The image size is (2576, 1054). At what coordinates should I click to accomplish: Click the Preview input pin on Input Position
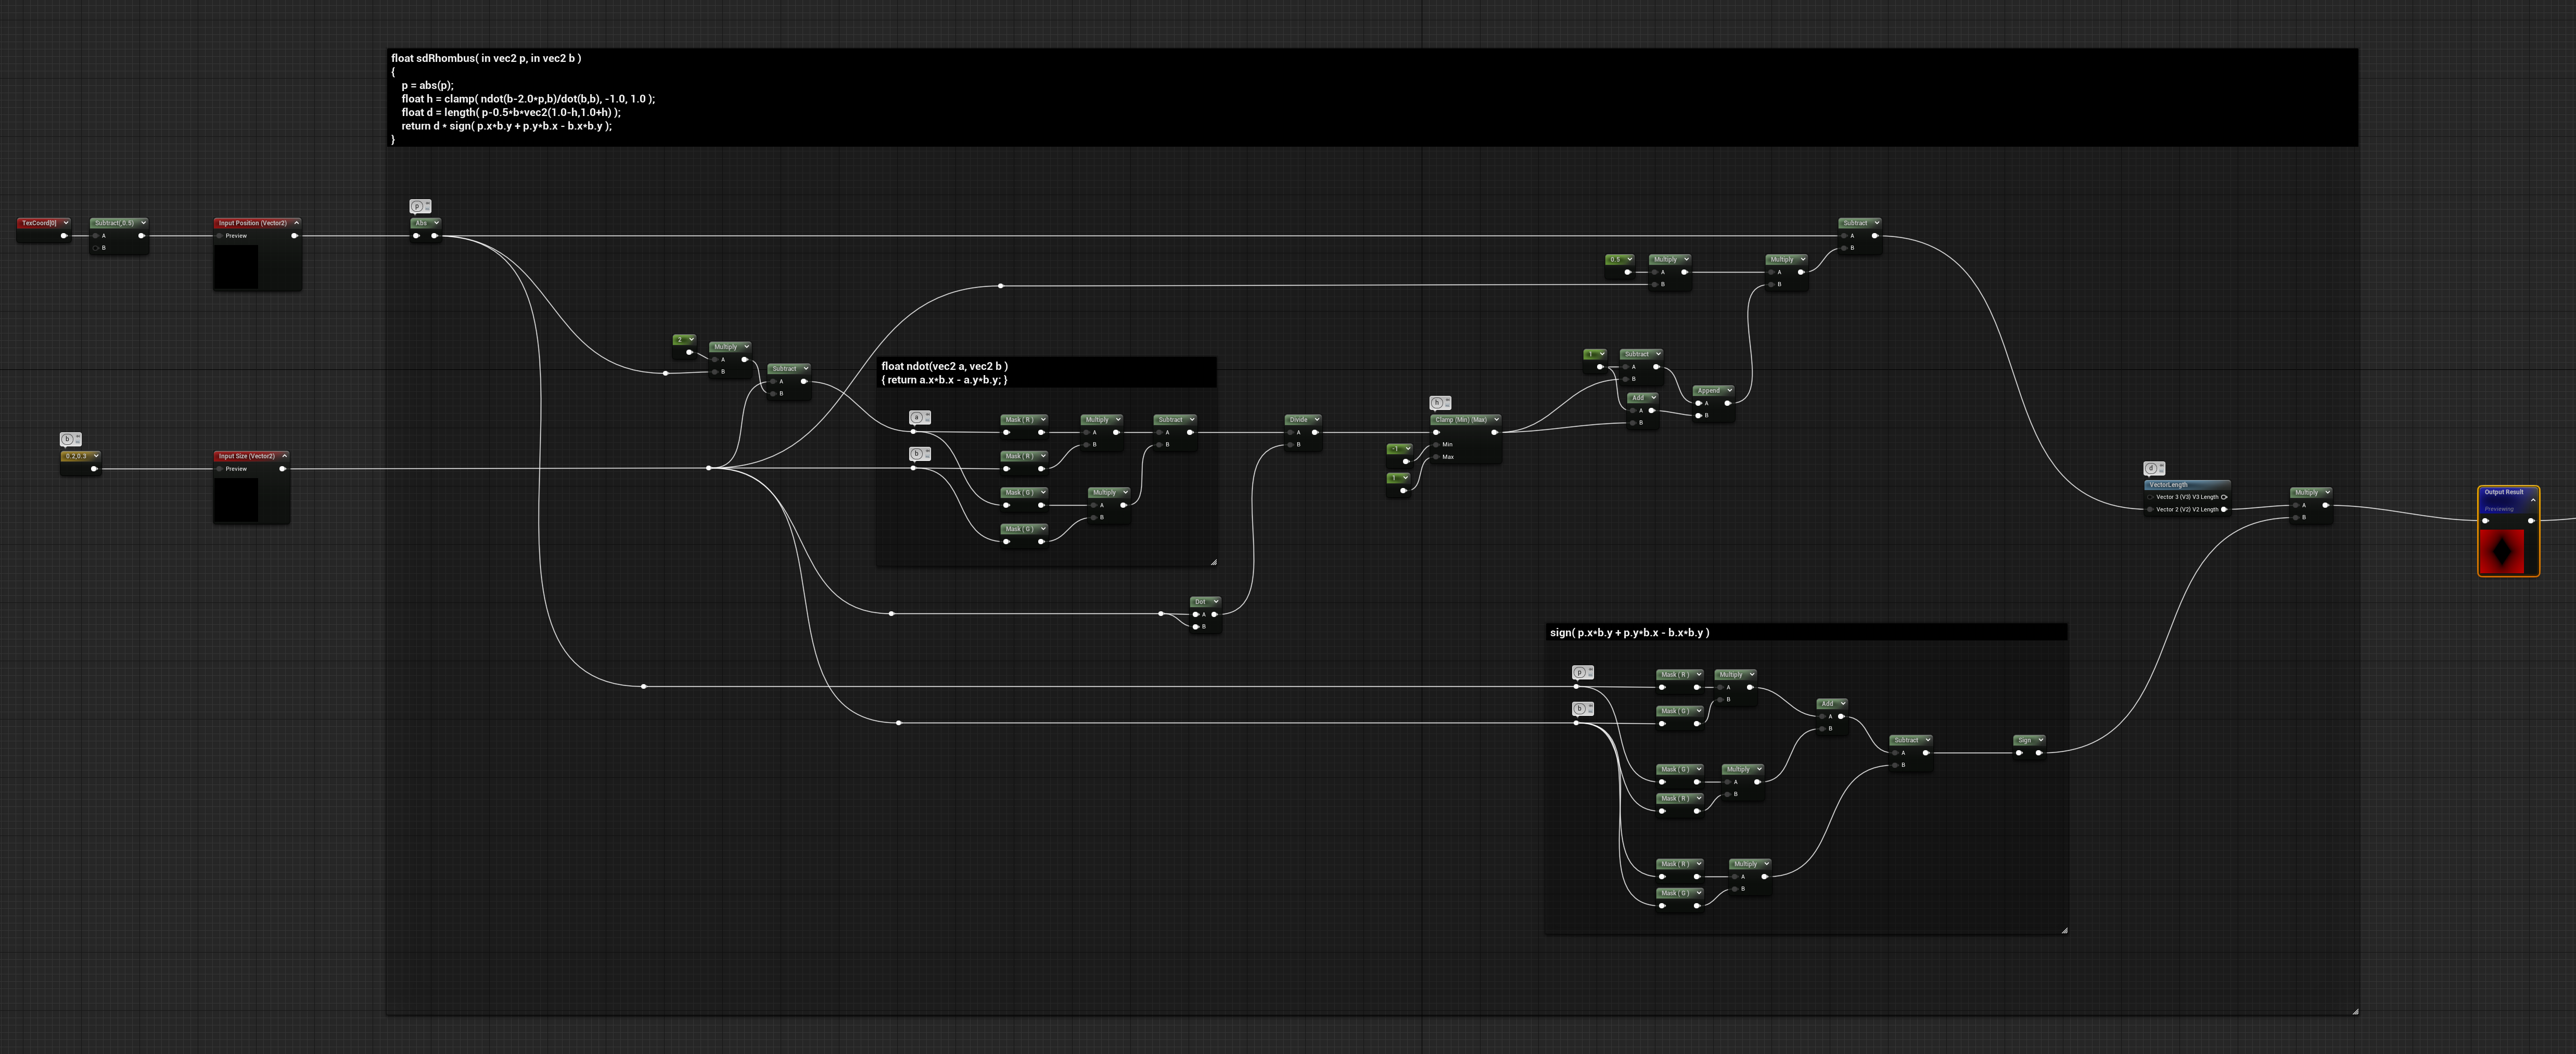tap(220, 236)
